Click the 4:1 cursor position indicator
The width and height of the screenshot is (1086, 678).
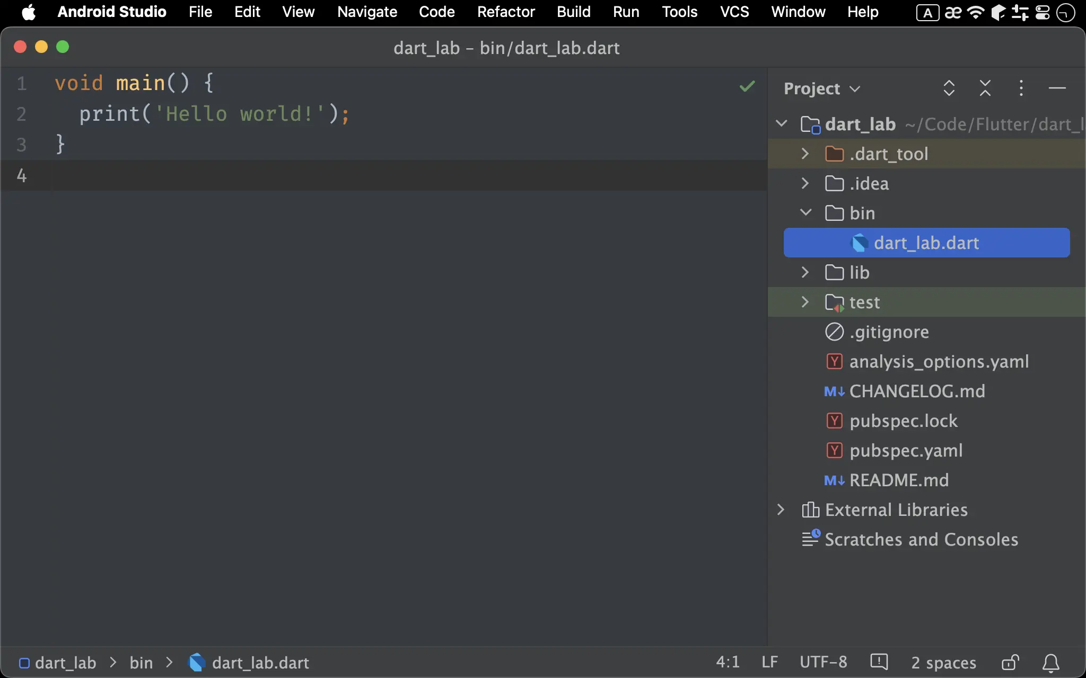point(728,662)
